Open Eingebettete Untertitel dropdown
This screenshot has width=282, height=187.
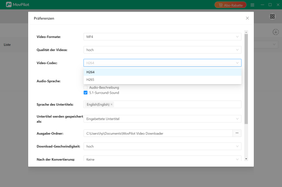[163, 119]
